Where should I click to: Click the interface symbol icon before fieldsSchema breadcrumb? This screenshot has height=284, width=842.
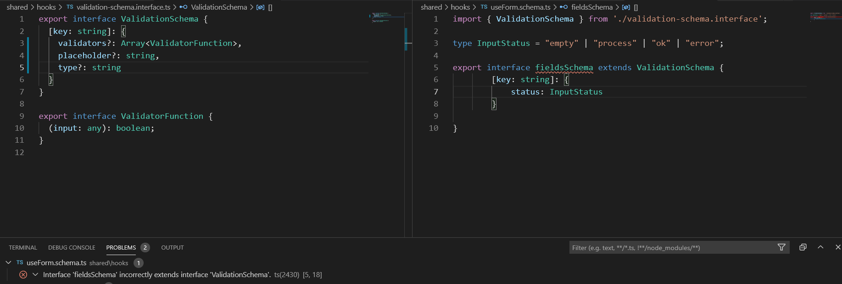point(563,7)
